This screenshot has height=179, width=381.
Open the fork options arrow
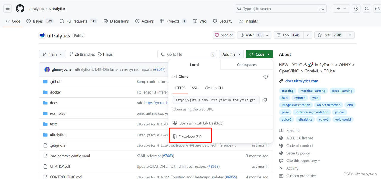point(308,35)
